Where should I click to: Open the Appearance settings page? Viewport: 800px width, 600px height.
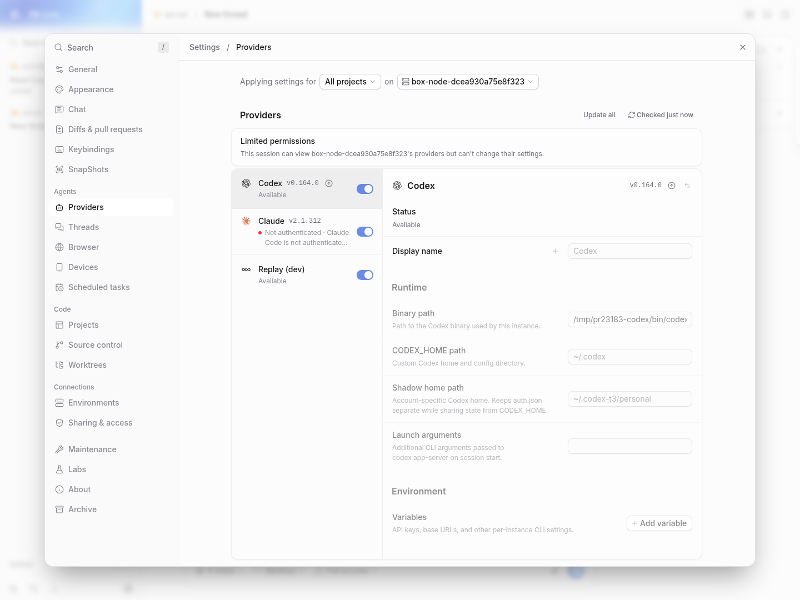click(x=111, y=89)
